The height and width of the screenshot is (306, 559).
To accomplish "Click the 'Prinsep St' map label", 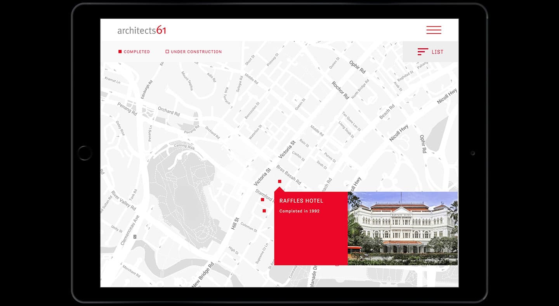I will 273,60.
